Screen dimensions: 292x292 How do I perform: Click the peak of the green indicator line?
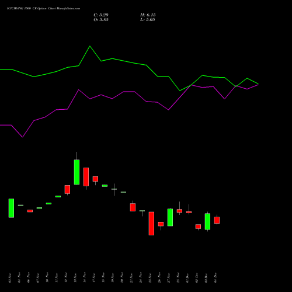tap(90, 46)
